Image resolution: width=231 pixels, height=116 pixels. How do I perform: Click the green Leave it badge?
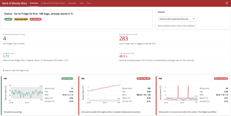point(8,19)
